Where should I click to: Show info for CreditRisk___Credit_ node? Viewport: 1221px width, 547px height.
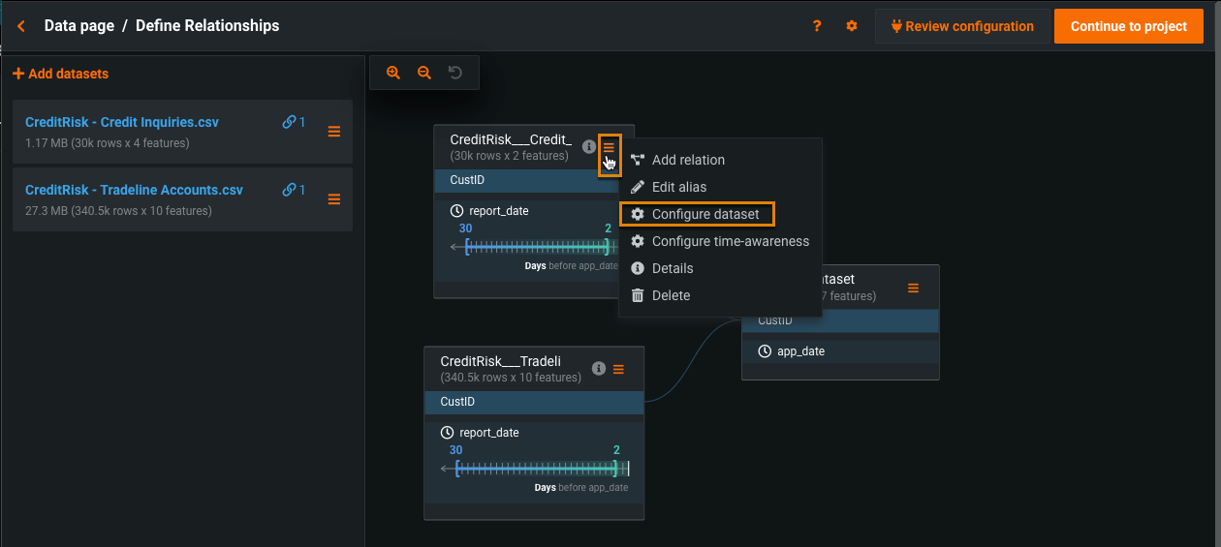coord(588,147)
